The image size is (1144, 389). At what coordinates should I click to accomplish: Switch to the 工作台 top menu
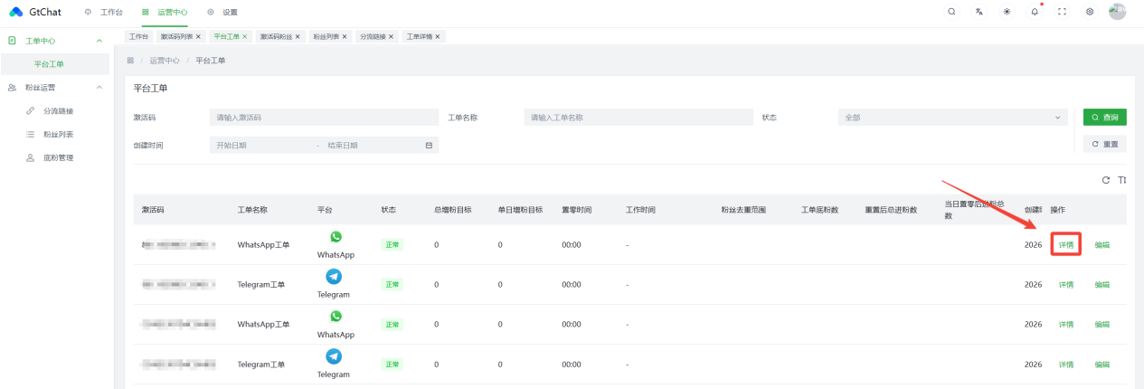(x=106, y=12)
